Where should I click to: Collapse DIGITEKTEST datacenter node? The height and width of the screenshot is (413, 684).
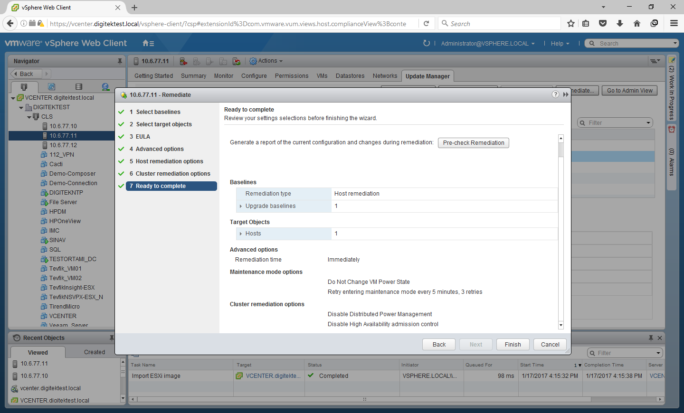coord(21,107)
